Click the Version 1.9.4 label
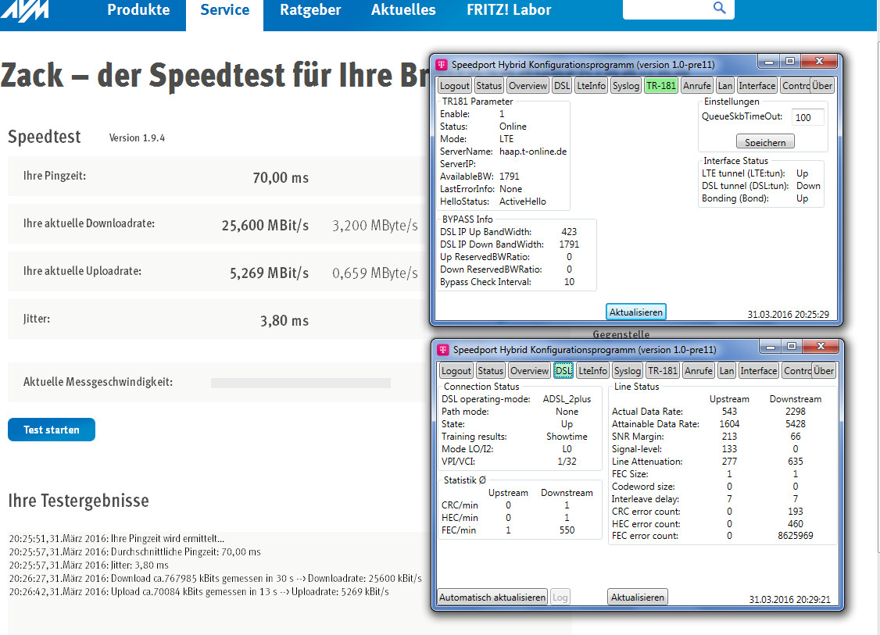Screen dimensions: 880x635 coord(137,138)
